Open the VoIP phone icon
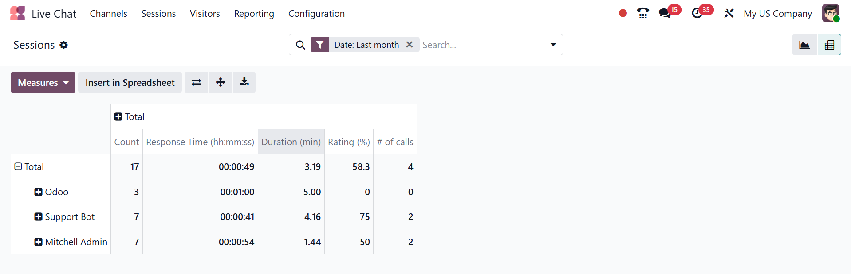This screenshot has height=274, width=851. pos(642,13)
